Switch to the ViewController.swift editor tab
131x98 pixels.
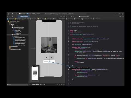point(84,17)
